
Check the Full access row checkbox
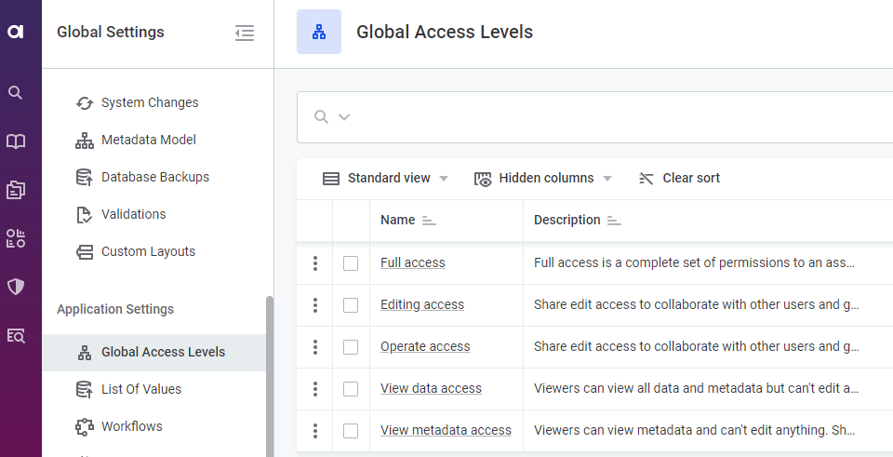pos(351,263)
